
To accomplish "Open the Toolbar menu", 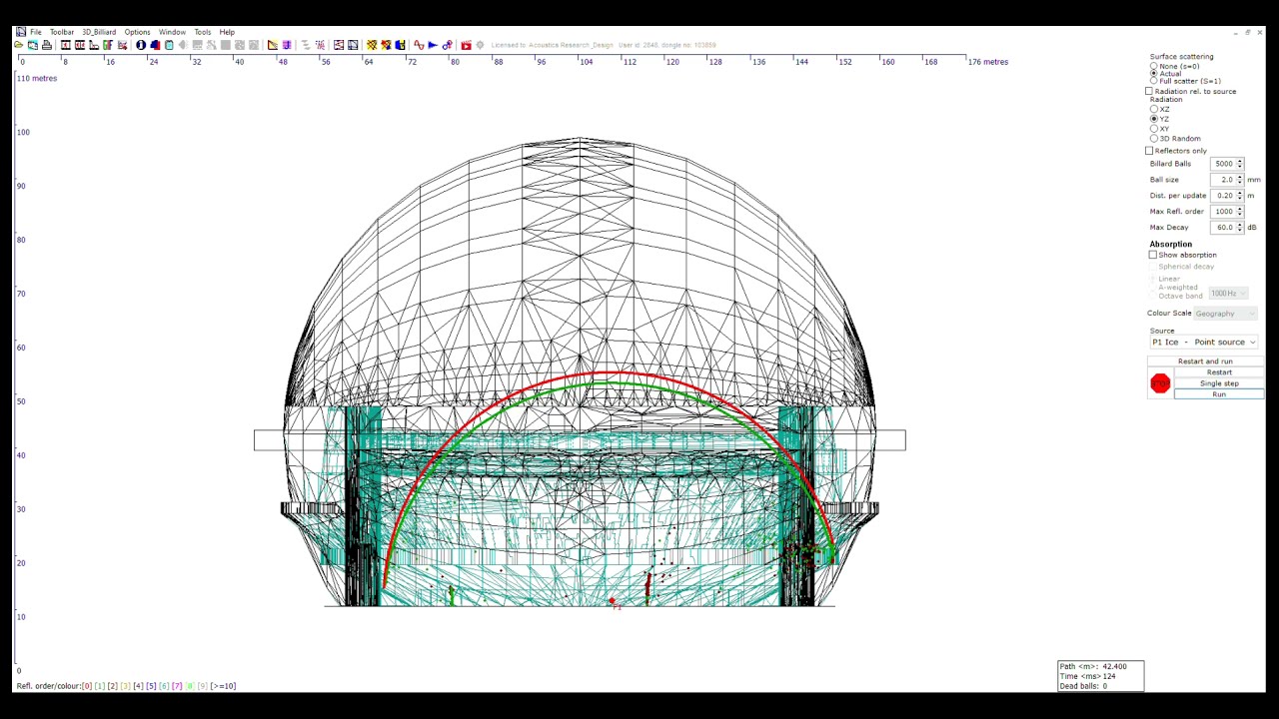I will coord(62,32).
